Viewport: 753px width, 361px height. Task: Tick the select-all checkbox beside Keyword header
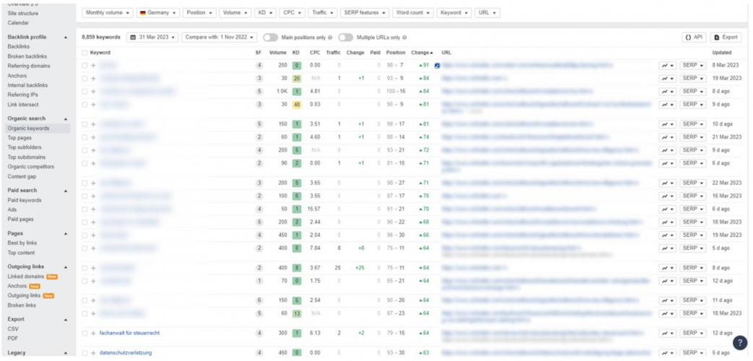(84, 53)
